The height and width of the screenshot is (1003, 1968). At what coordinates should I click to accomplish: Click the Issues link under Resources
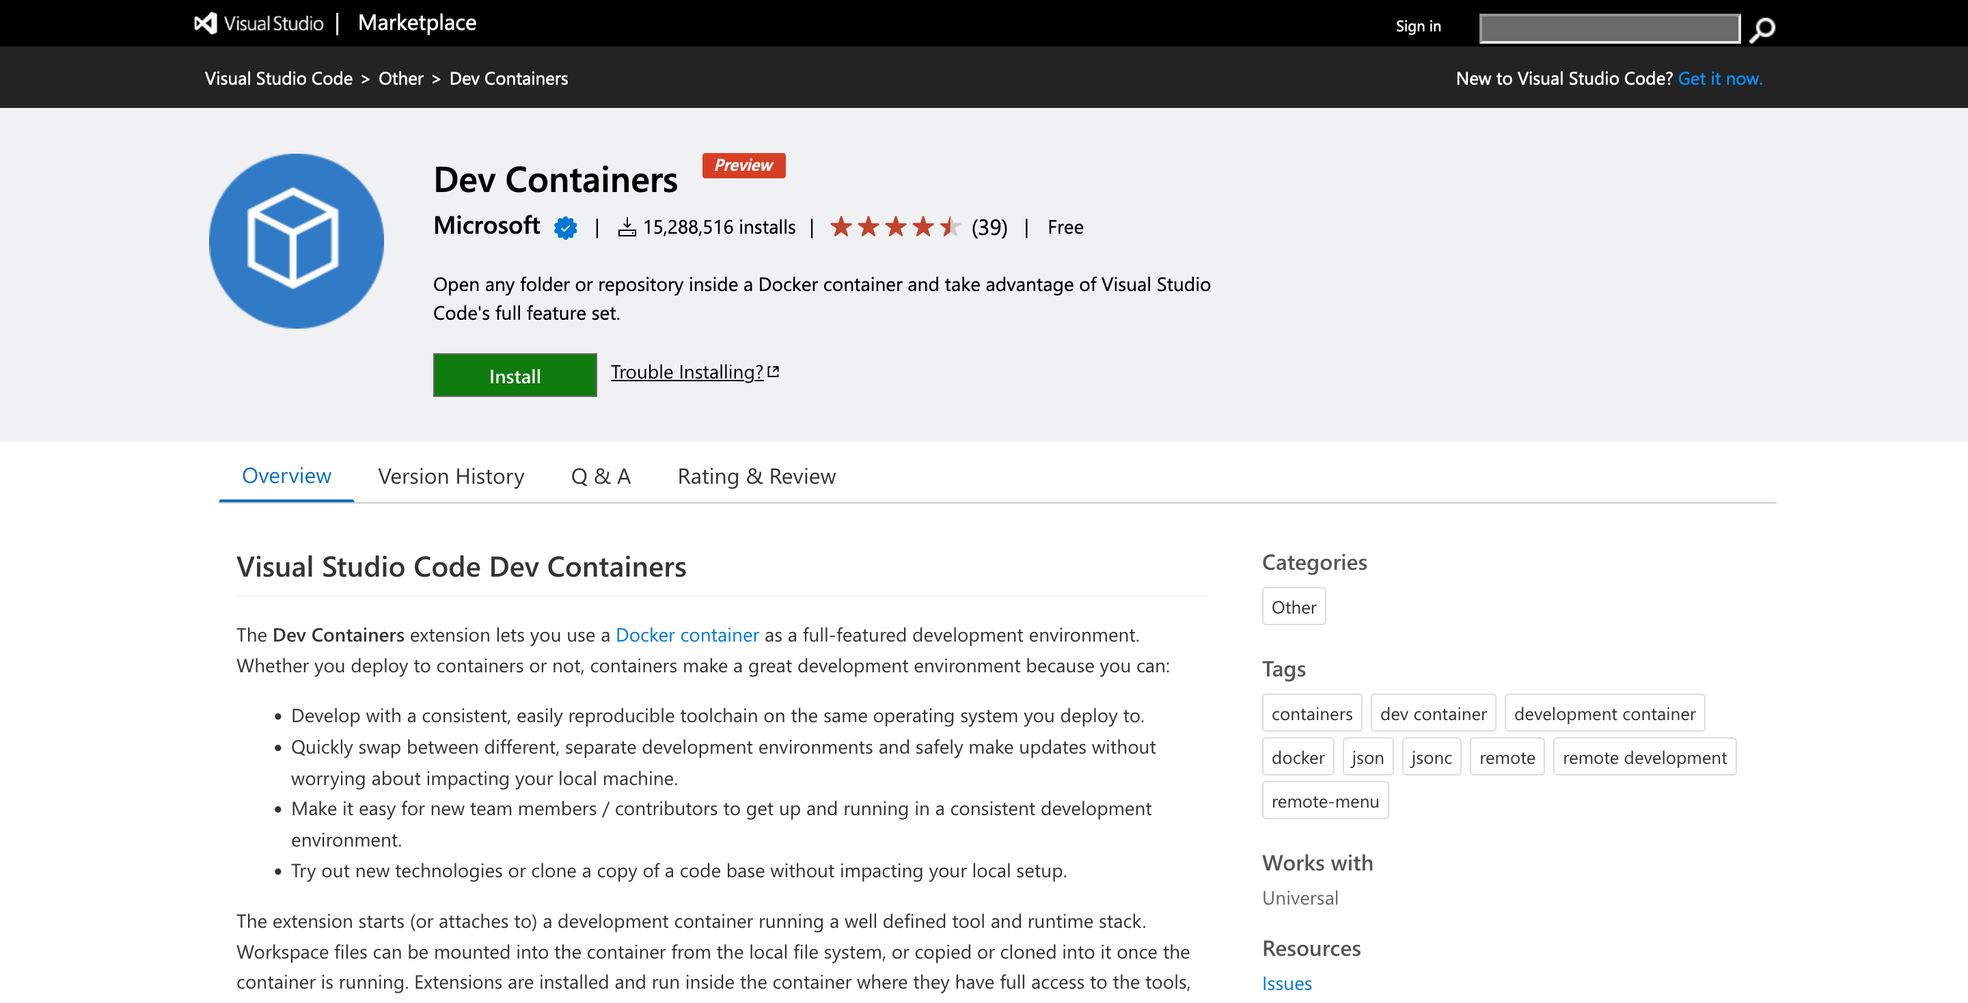pyautogui.click(x=1287, y=983)
